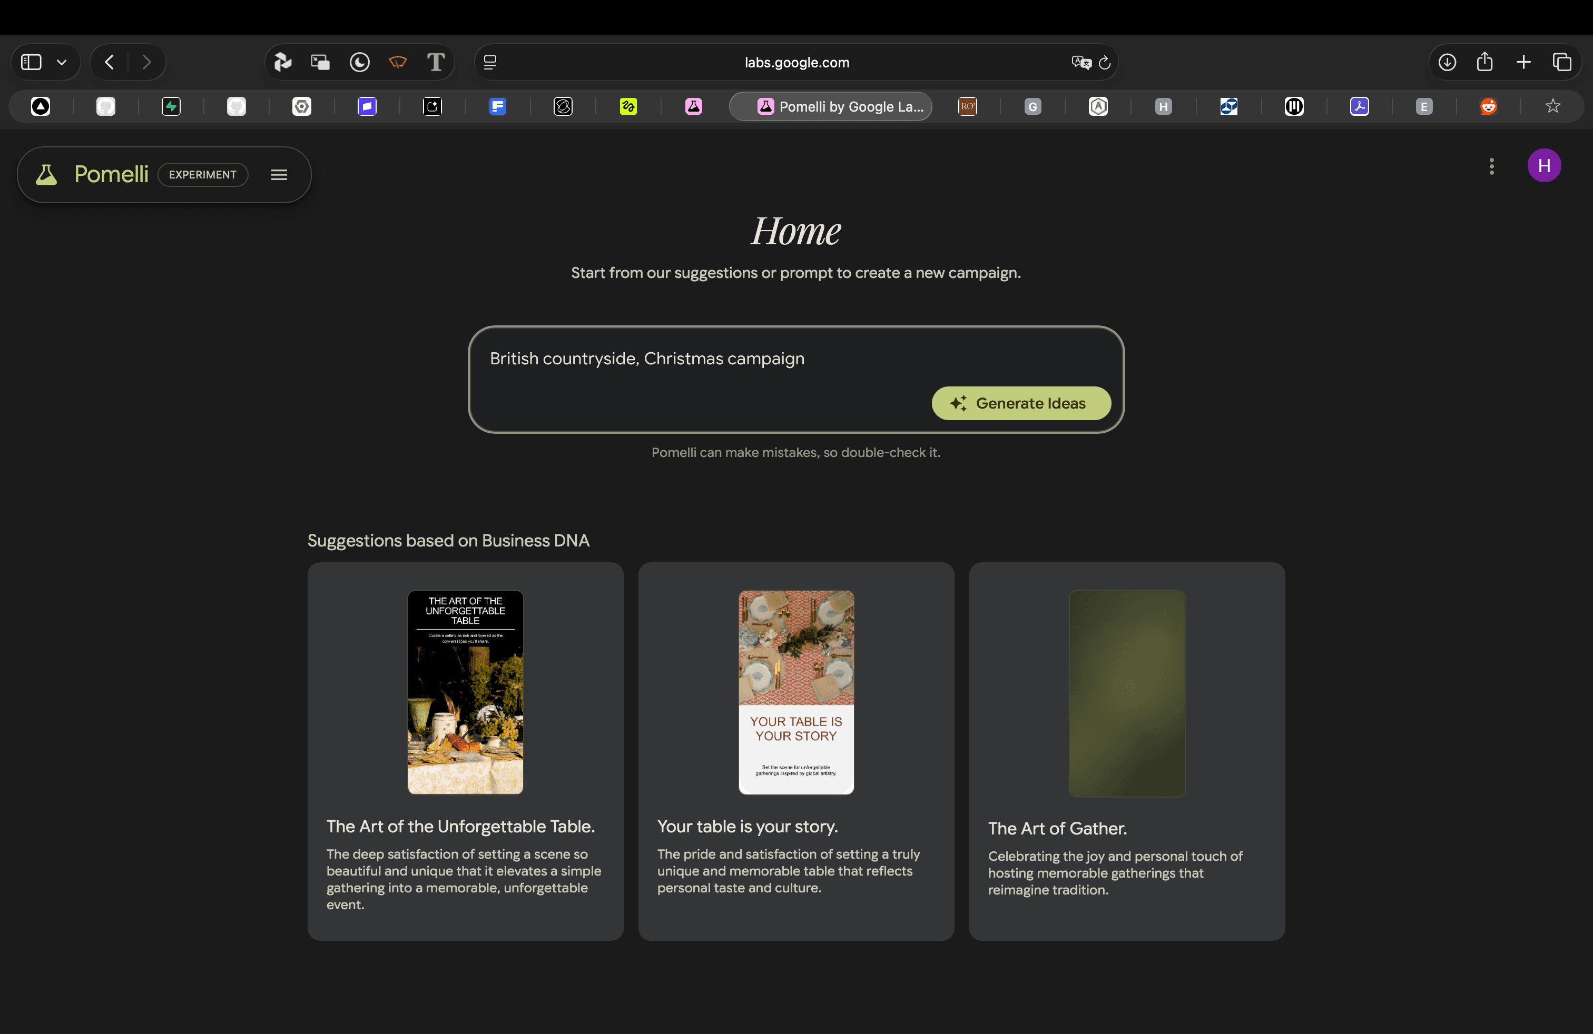This screenshot has width=1593, height=1034.
Task: Expand the sidebar dropdown chevron
Action: click(62, 63)
